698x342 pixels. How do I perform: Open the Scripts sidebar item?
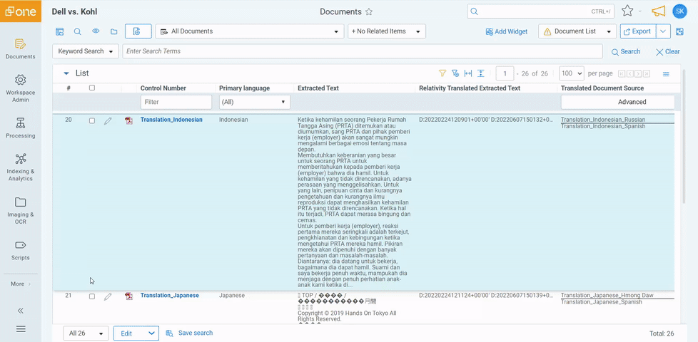click(x=21, y=246)
